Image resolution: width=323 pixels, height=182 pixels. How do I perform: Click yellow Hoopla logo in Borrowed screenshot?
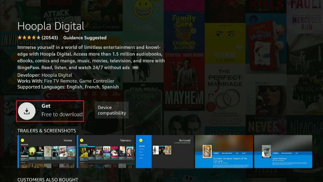141,140
